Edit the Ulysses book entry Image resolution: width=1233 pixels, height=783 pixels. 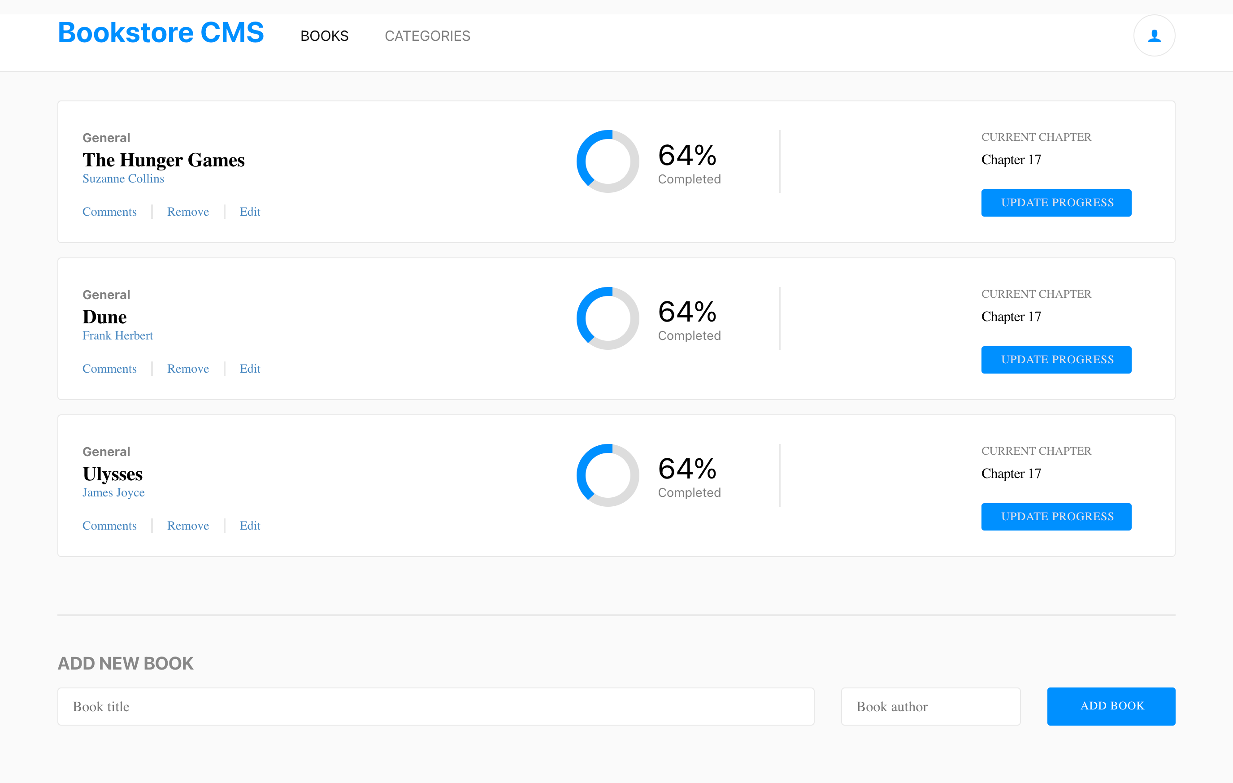tap(250, 526)
